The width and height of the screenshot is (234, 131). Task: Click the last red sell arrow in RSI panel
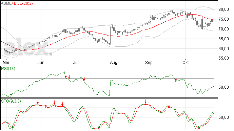pos(176,79)
